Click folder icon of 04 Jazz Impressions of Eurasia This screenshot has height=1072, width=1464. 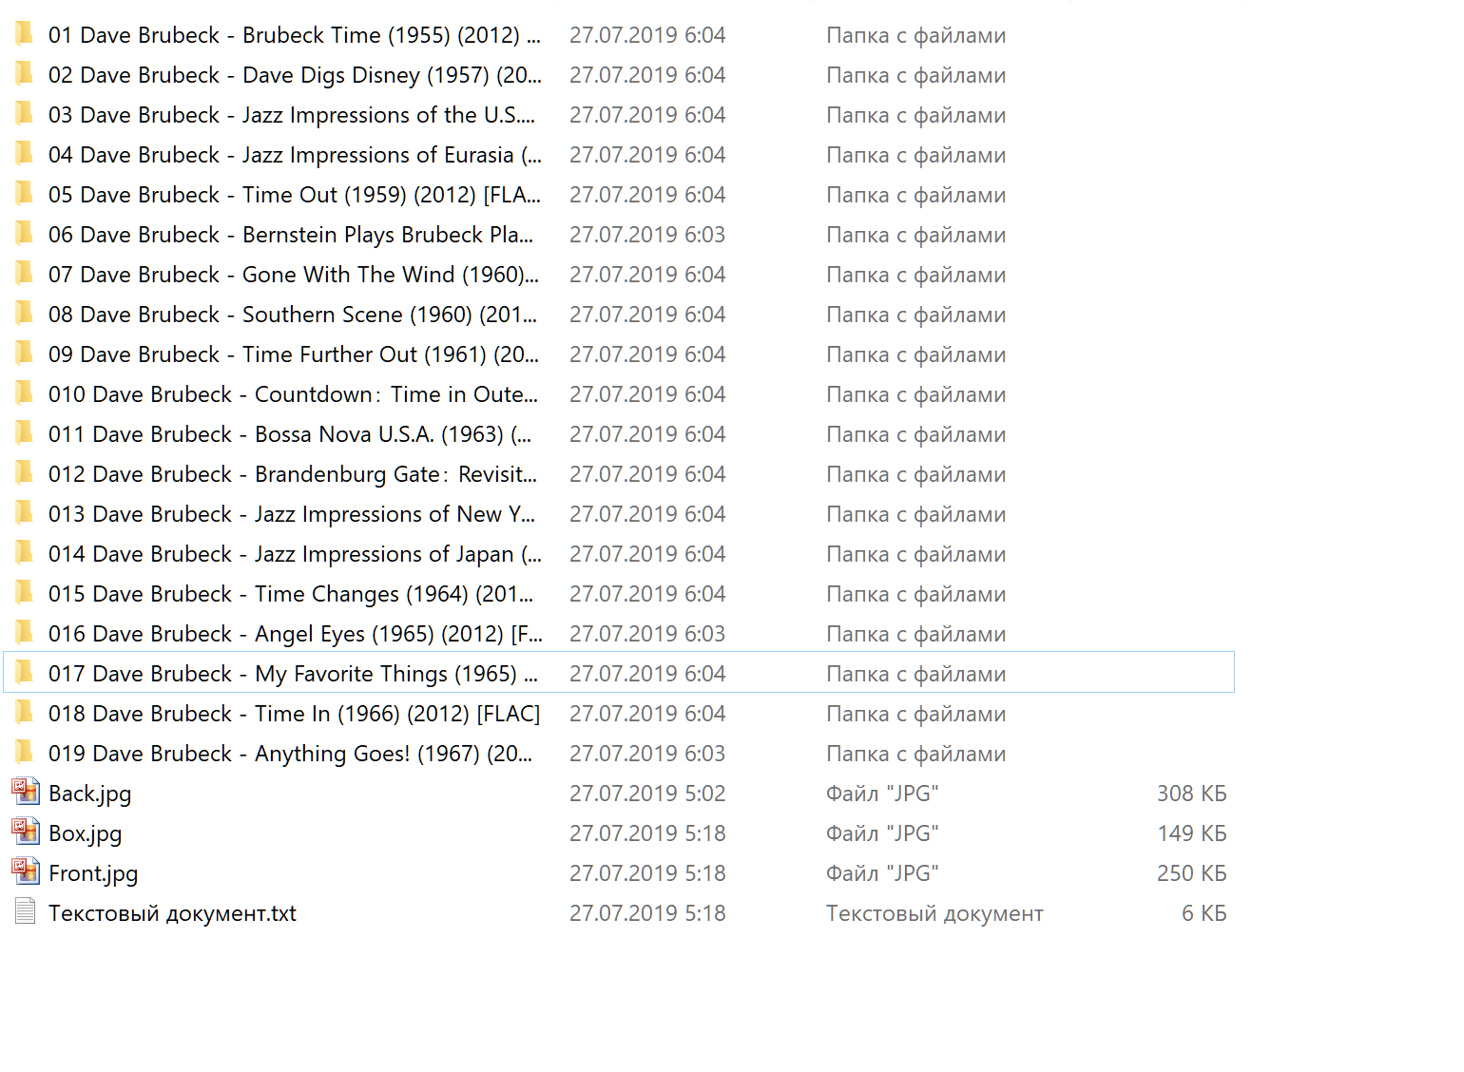coord(24,155)
